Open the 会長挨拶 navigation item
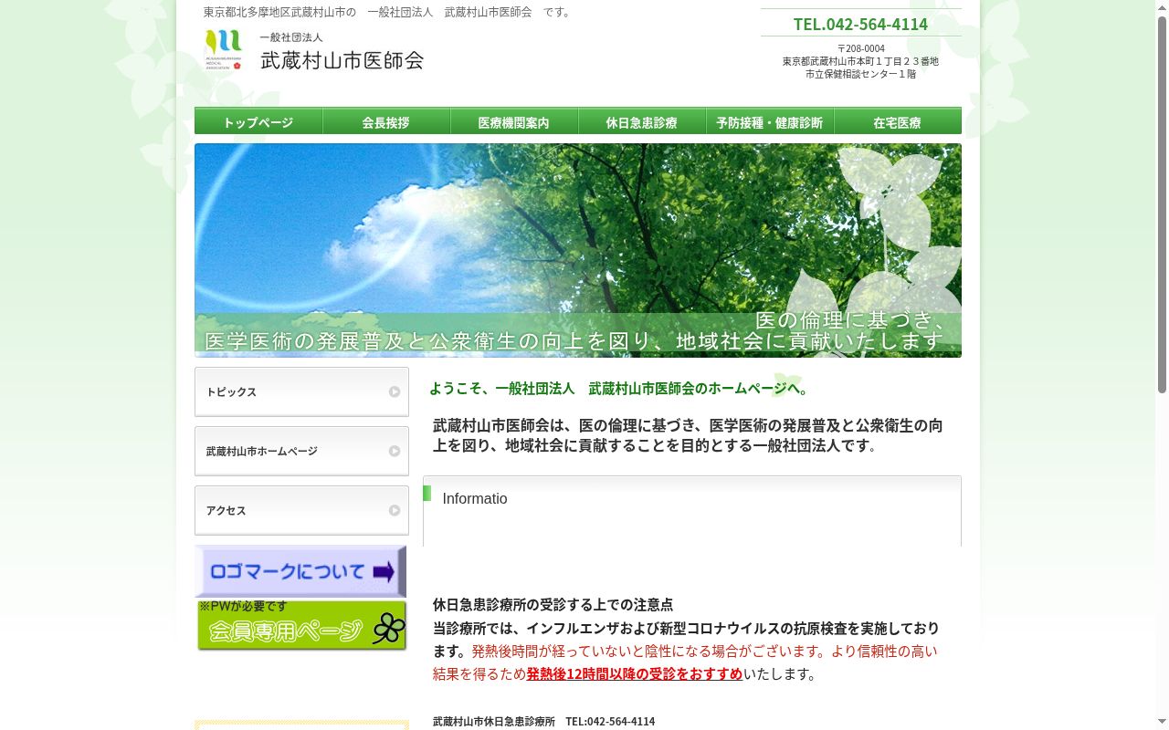This screenshot has width=1169, height=730. tap(386, 121)
